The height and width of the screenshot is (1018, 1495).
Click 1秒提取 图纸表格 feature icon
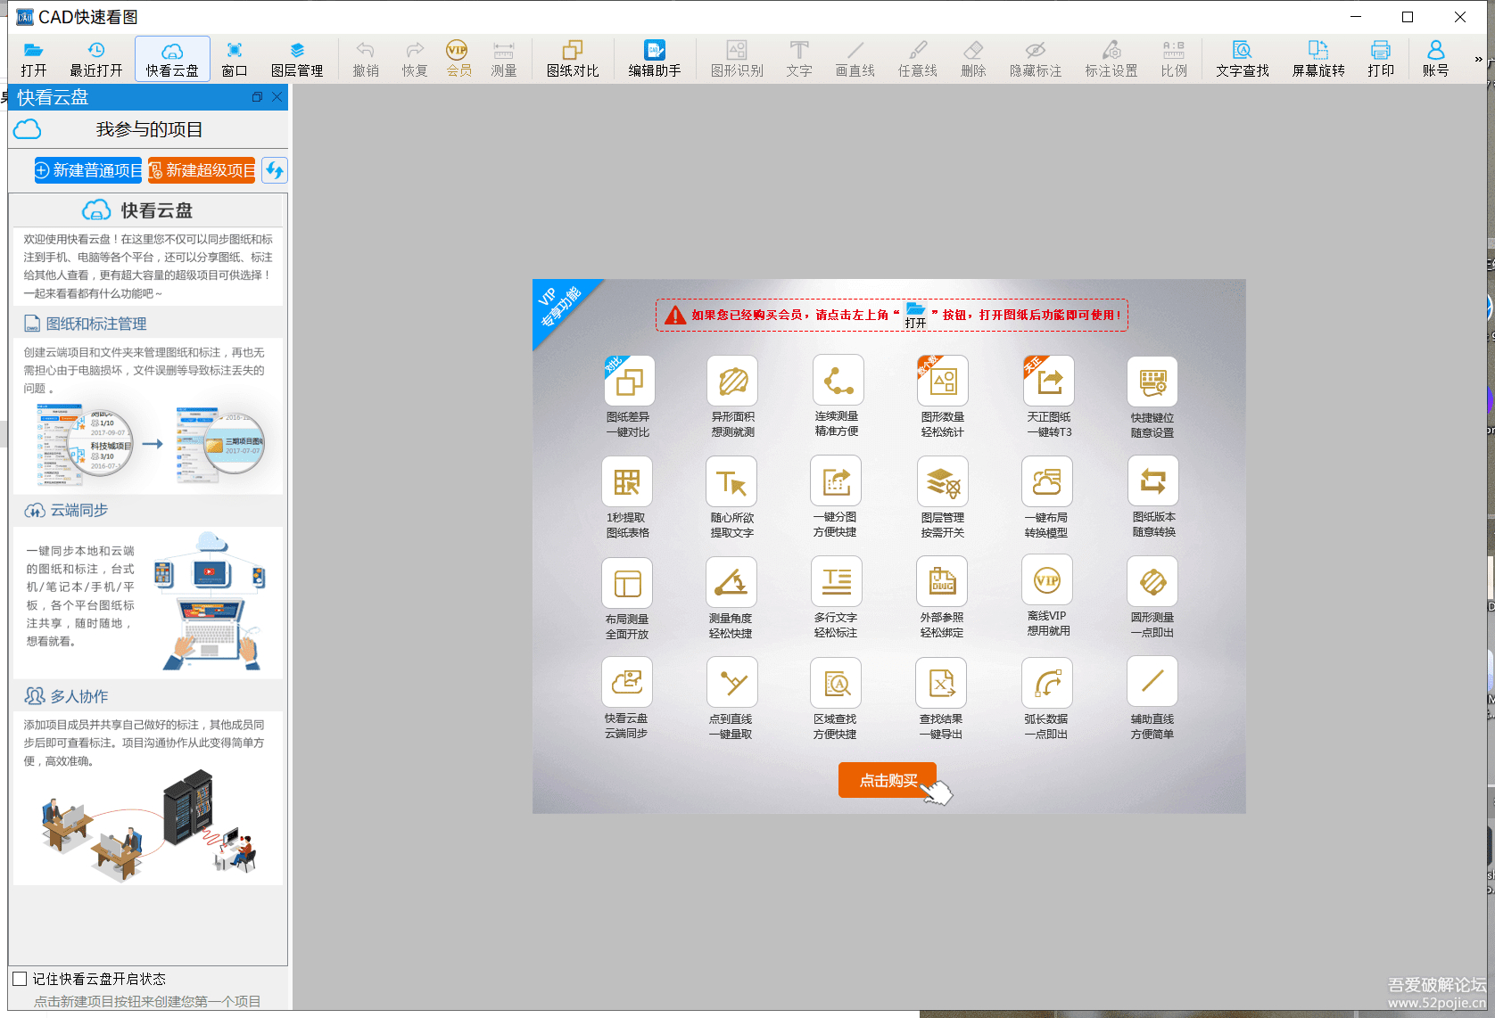[x=627, y=482]
